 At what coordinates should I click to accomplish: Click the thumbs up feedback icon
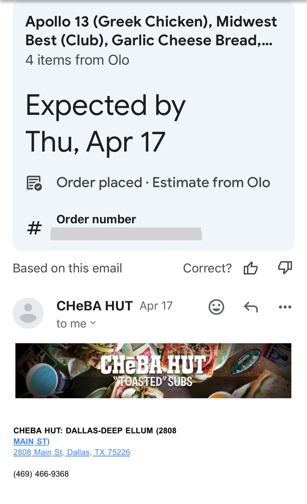tap(250, 268)
